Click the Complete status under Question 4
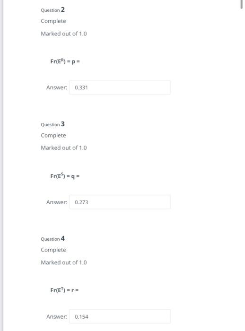 [53, 250]
